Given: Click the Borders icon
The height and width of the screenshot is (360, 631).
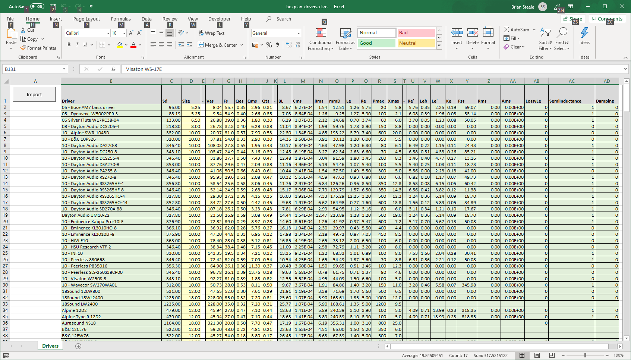Looking at the screenshot, I should point(102,45).
